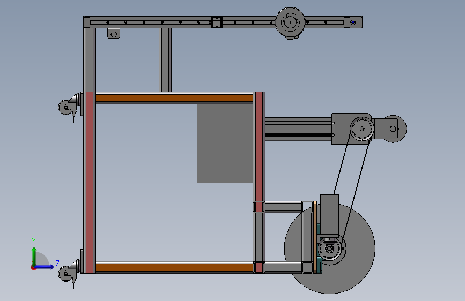Select the carriage block at middle of top rail

pos(217,22)
